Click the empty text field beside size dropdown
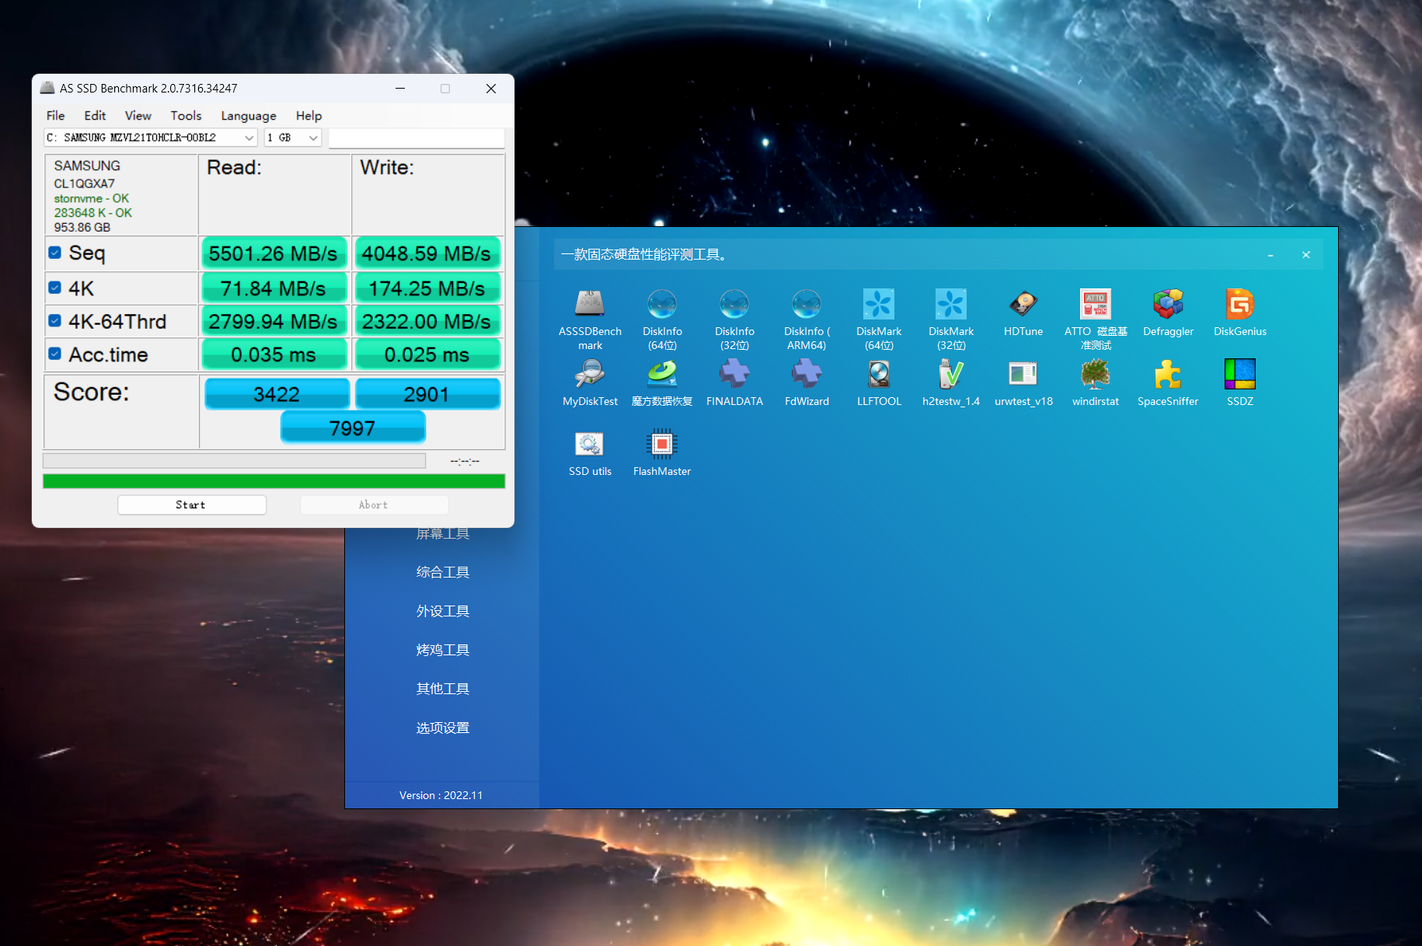1422x946 pixels. coord(416,138)
